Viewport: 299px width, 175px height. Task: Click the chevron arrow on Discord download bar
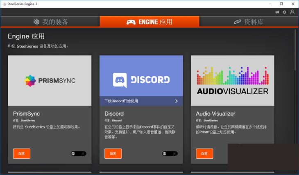[x=177, y=101]
